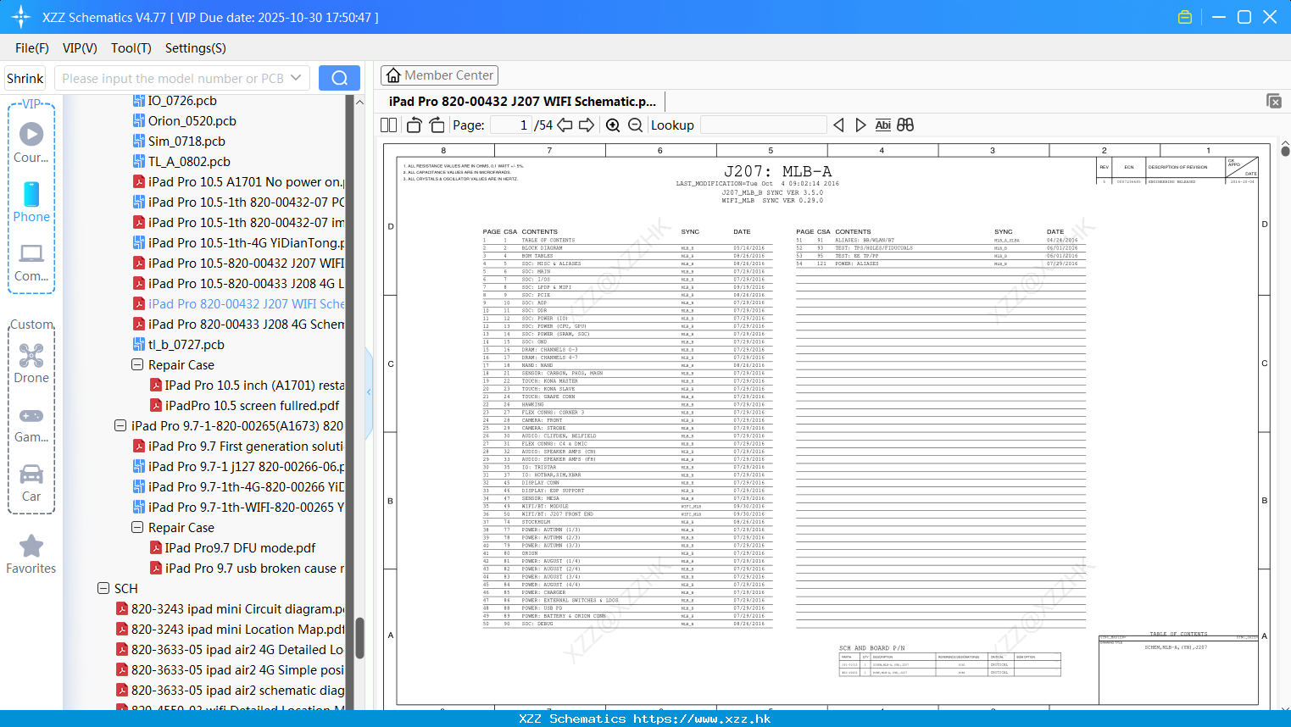This screenshot has height=727, width=1291.
Task: Zoom out of the schematic
Action: [635, 125]
